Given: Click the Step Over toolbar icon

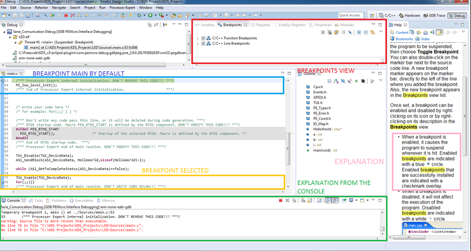Looking at the screenshot, I should pos(86,15).
